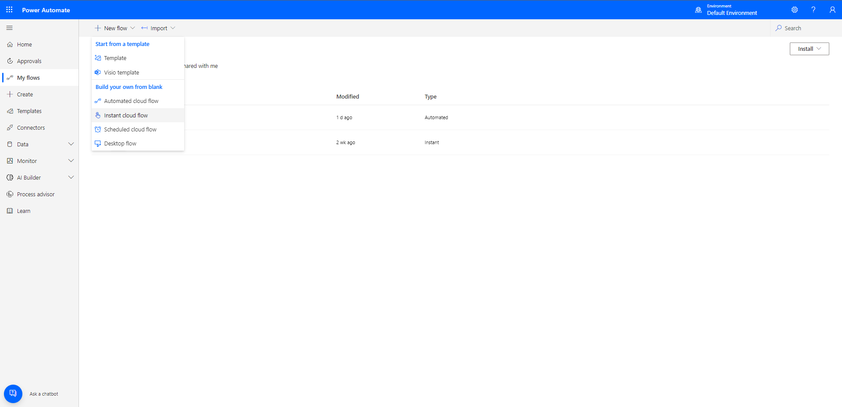Open the Help question mark icon
842x407 pixels.
pos(813,10)
